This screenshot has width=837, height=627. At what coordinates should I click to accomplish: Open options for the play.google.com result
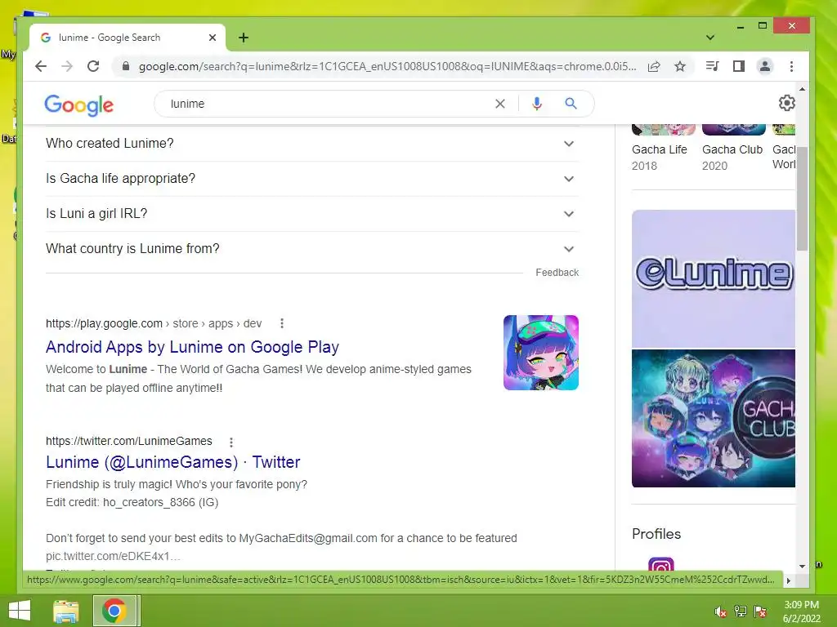click(282, 323)
